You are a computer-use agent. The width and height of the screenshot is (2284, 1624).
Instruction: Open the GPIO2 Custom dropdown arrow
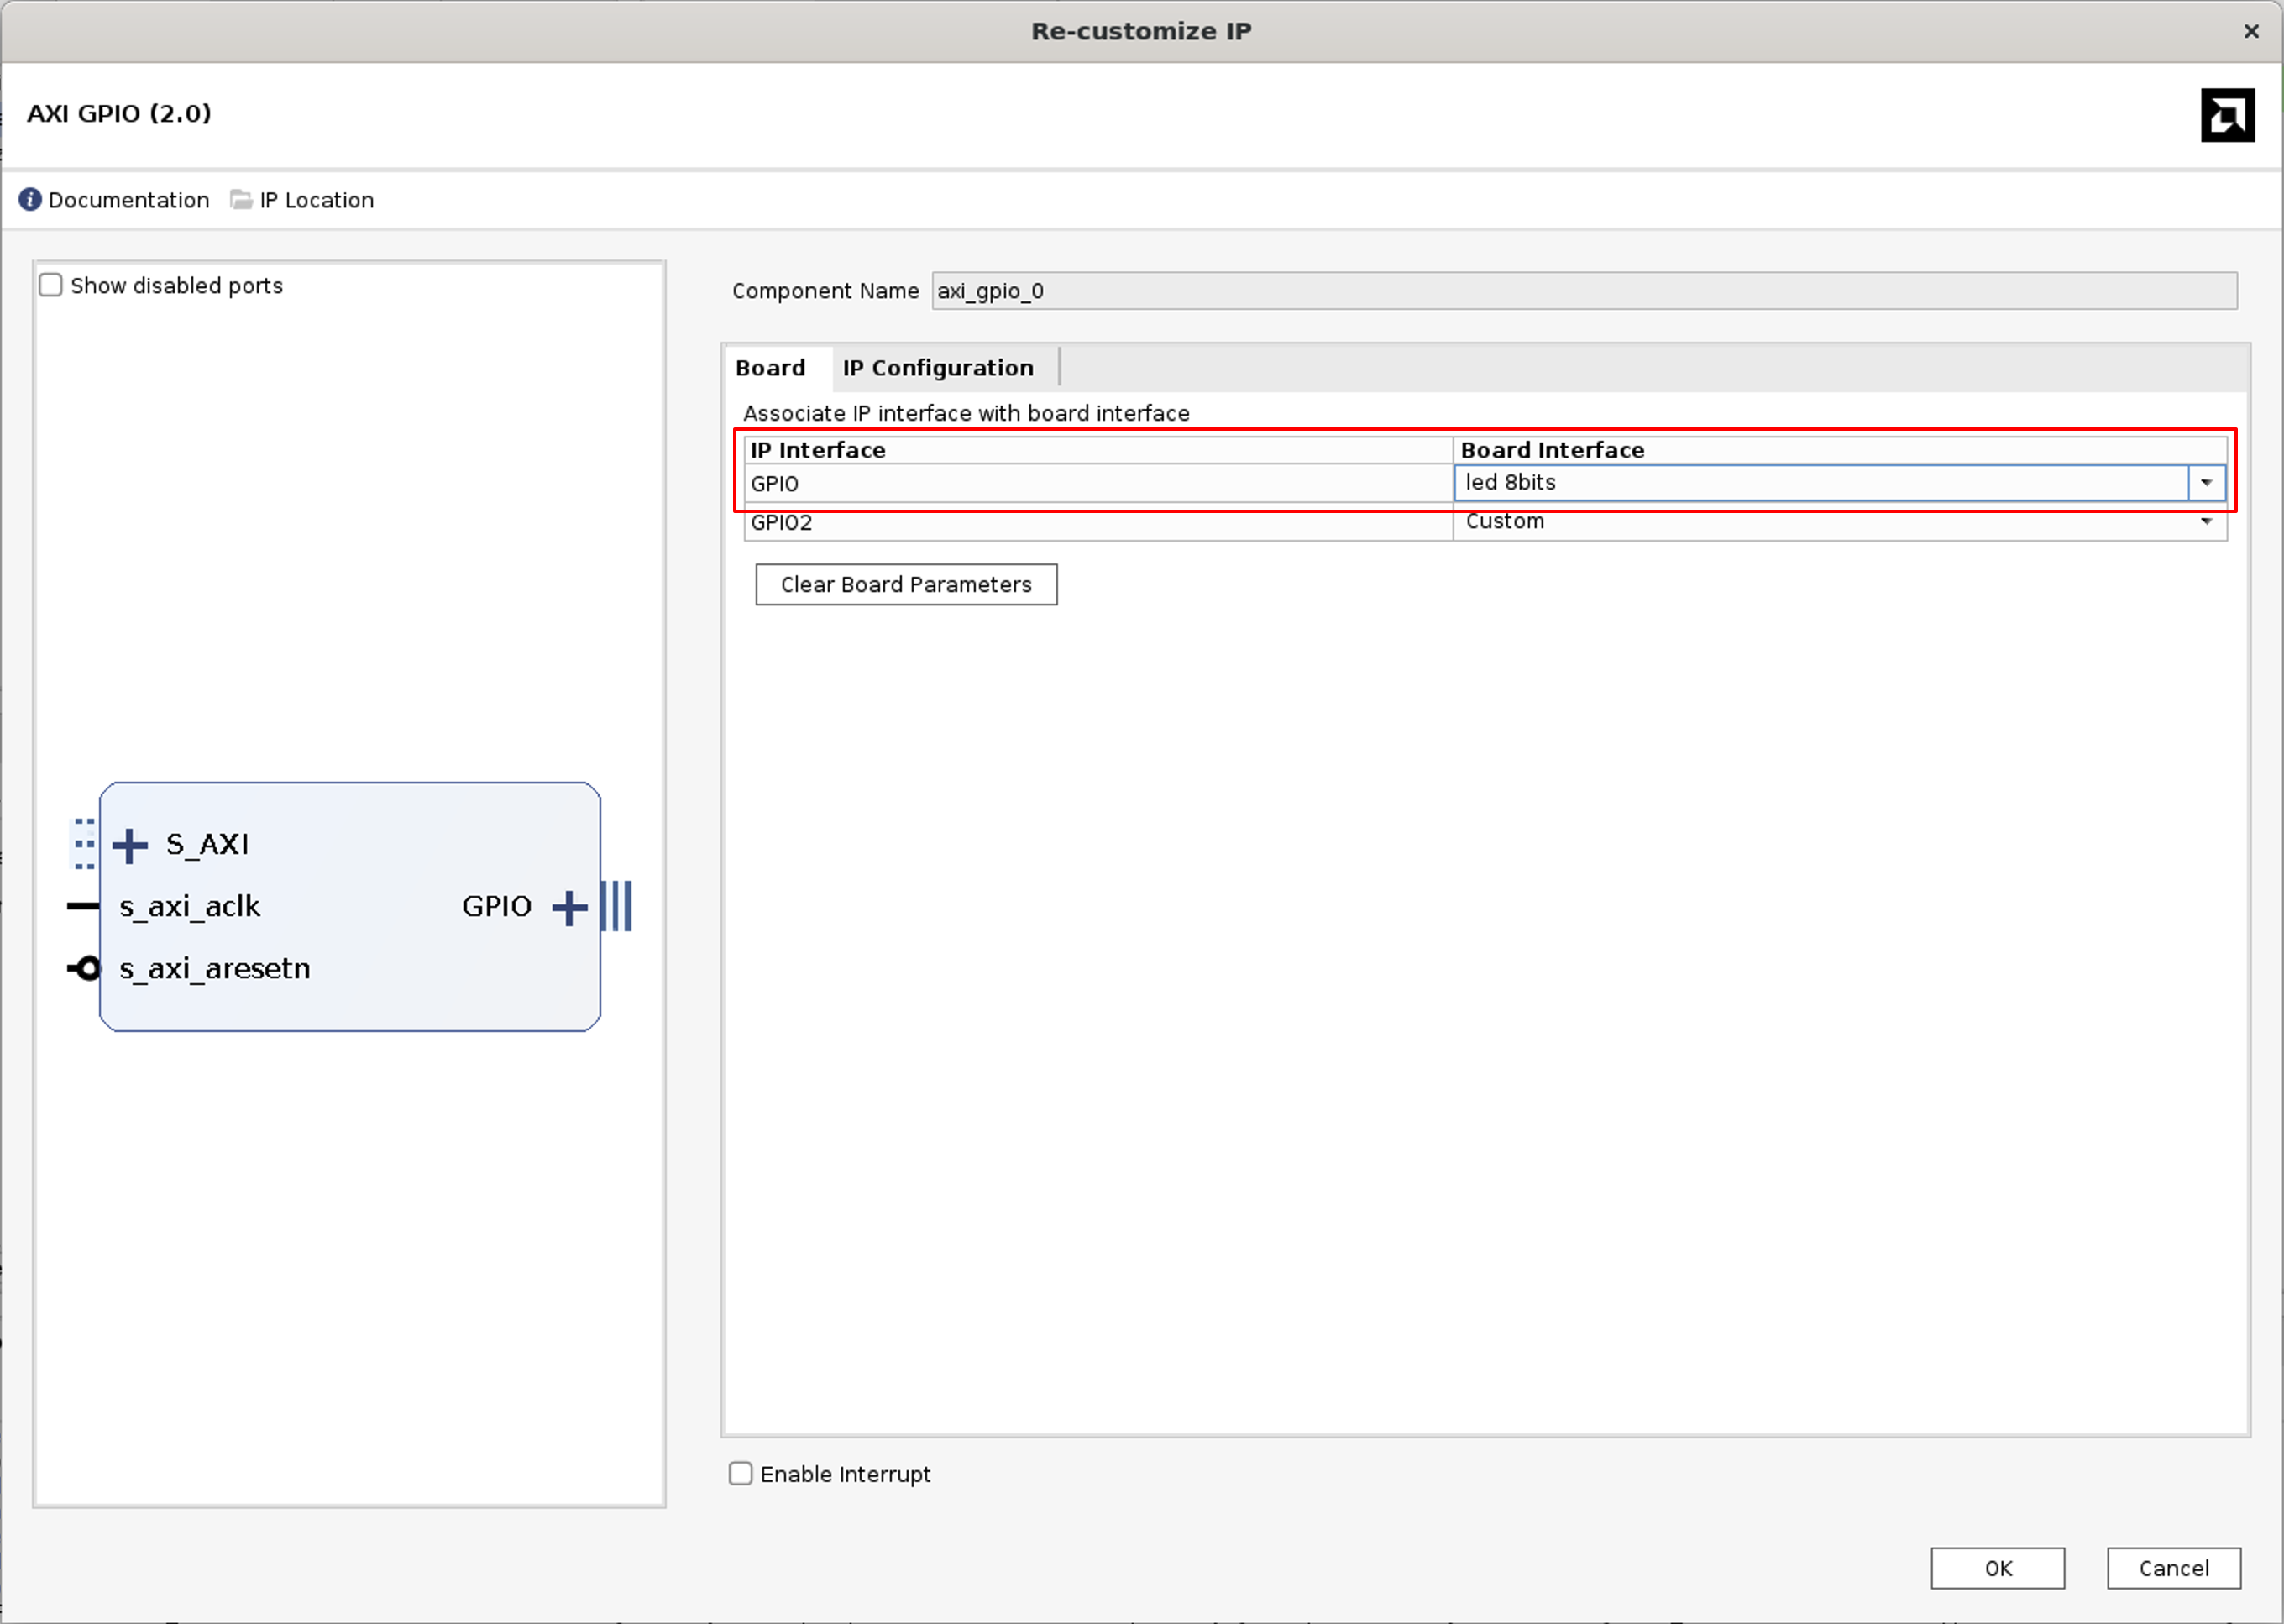(2206, 522)
